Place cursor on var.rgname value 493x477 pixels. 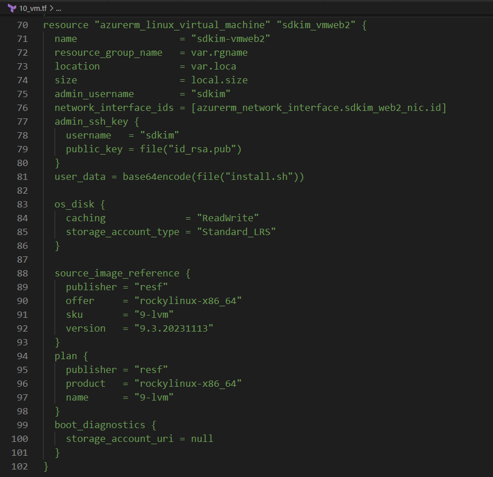[219, 53]
